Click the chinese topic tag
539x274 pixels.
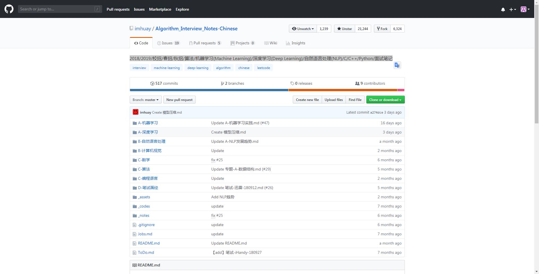coord(244,68)
